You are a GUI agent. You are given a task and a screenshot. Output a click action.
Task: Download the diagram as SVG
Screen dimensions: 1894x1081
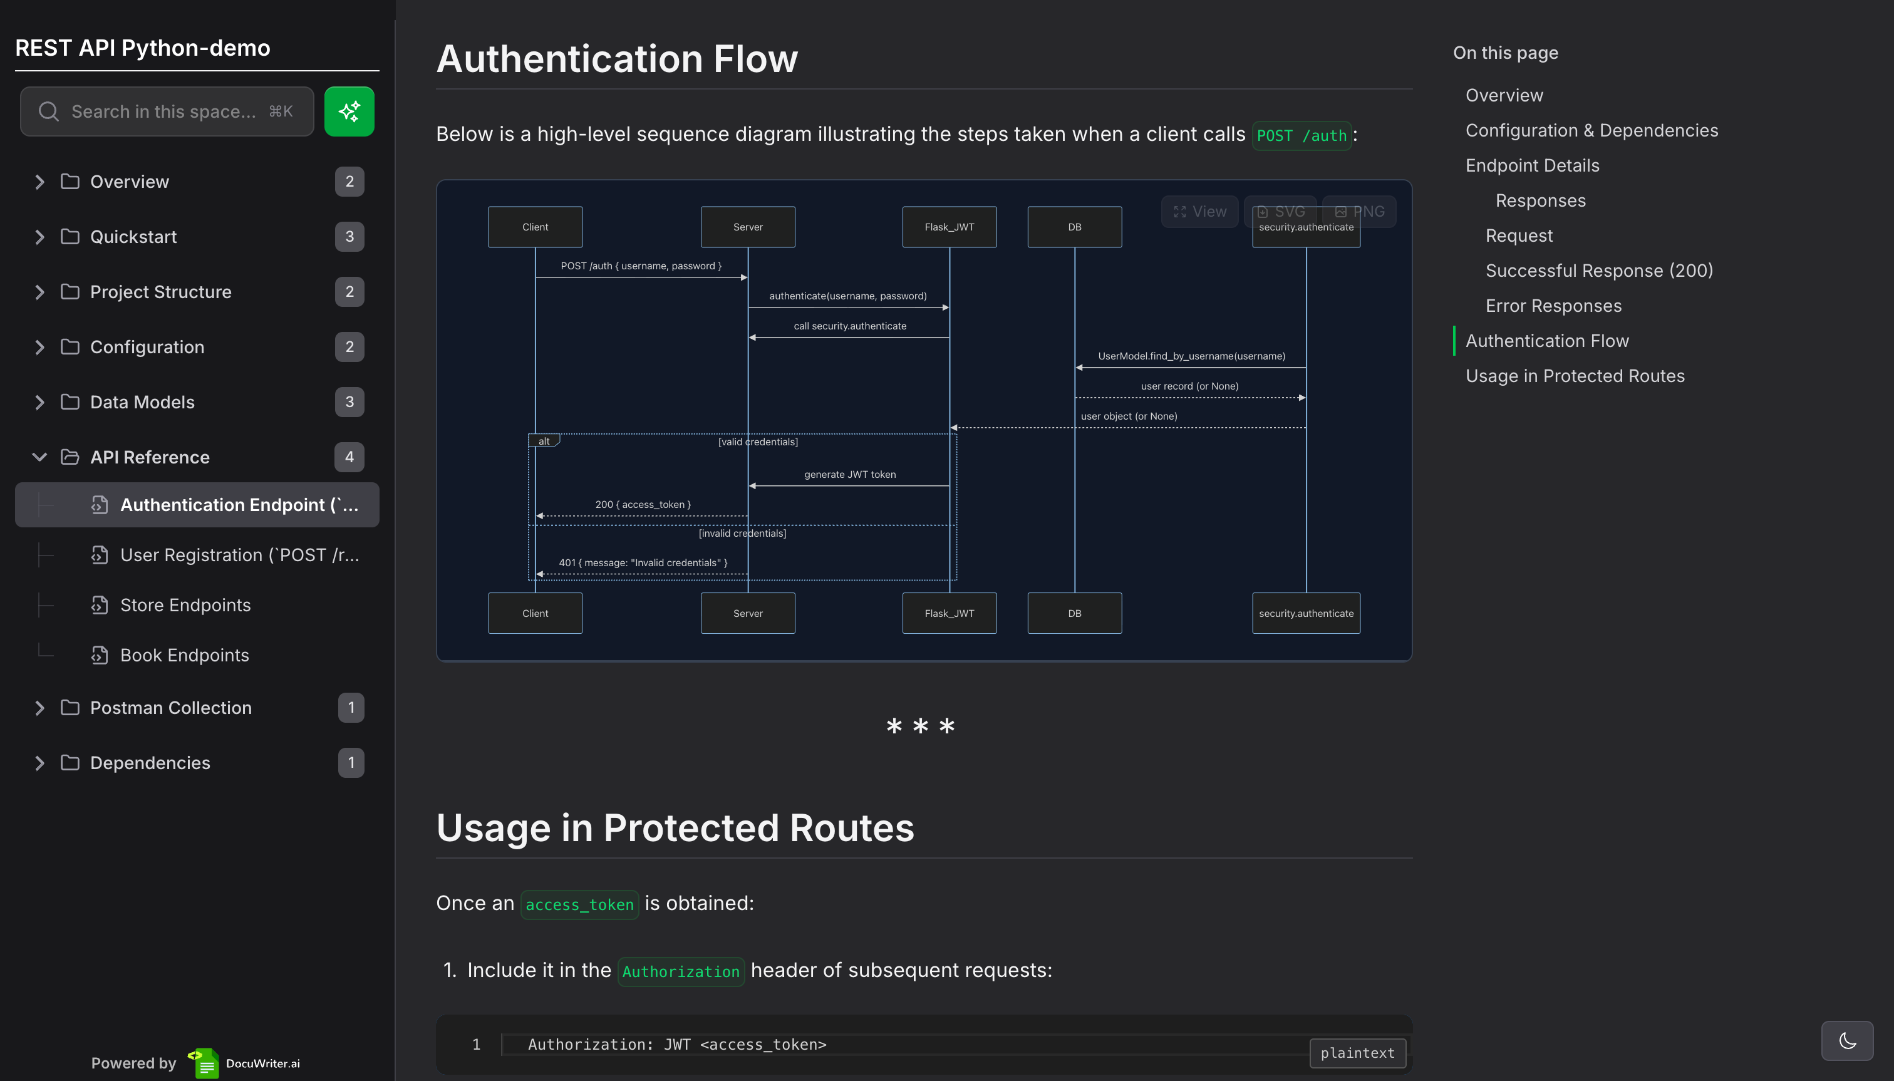(1281, 211)
